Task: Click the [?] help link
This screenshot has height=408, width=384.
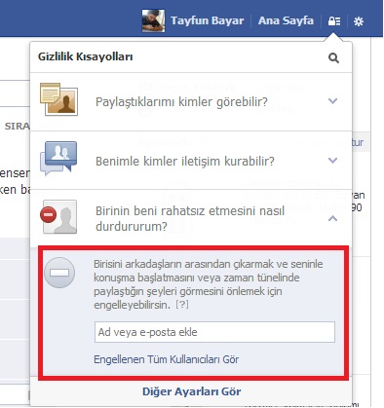Action: pos(182,305)
